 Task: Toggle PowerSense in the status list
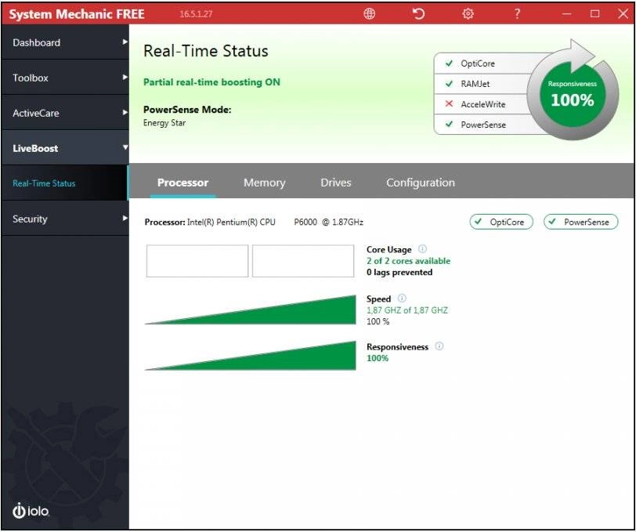tap(482, 125)
